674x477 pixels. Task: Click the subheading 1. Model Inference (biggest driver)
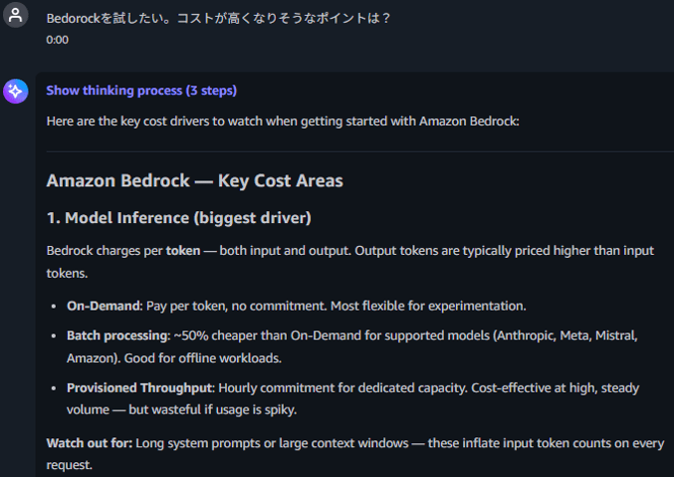[x=179, y=218]
